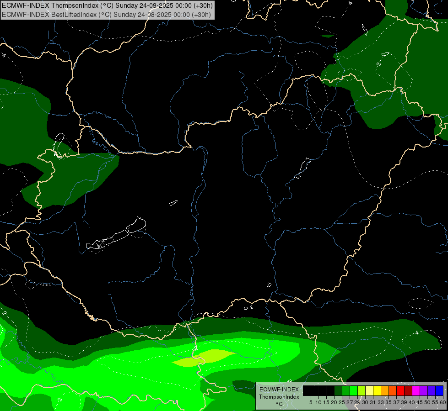Viewport: 448px width, 411px height.
Task: Click legend scale value 27
Action: coord(350,402)
